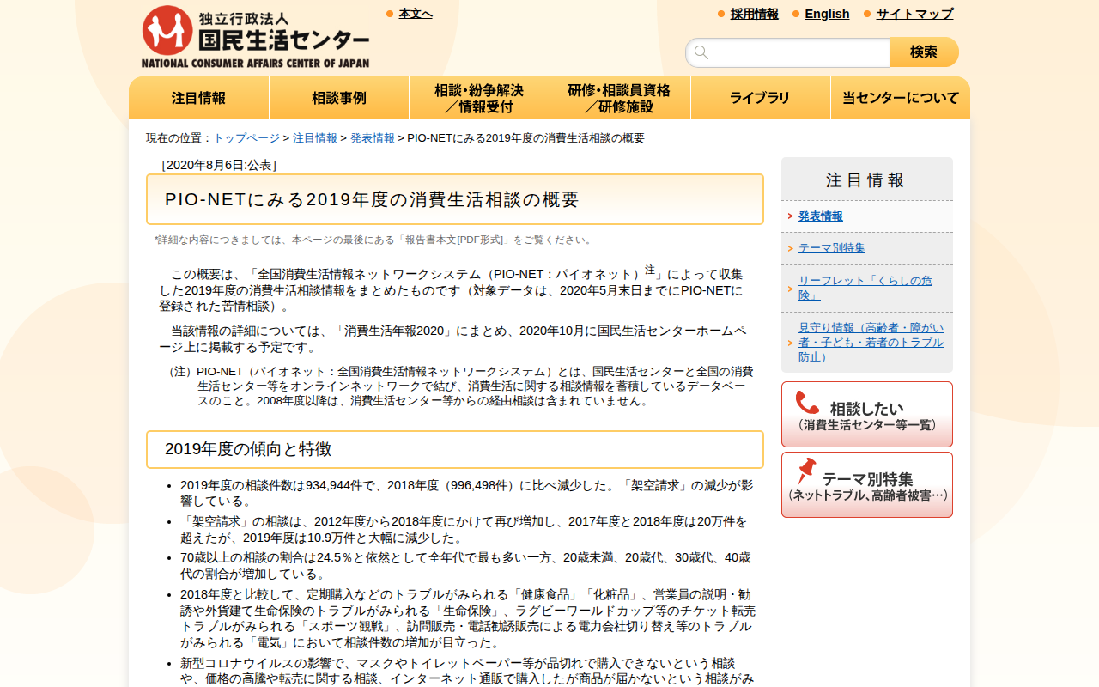Open the リーフレット「くらしの危険」 sidebar link
This screenshot has height=687, width=1099.
click(865, 288)
